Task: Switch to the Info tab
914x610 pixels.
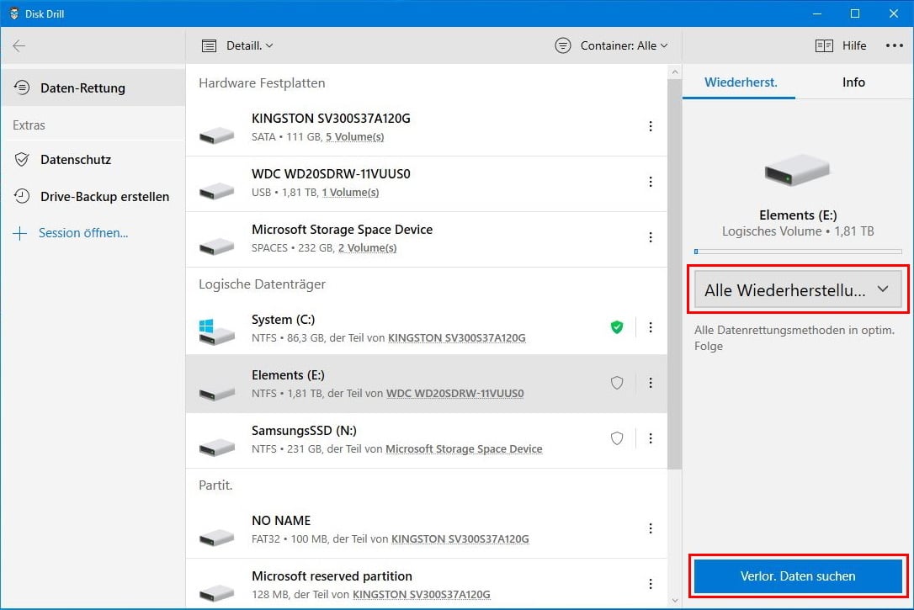Action: 853,82
